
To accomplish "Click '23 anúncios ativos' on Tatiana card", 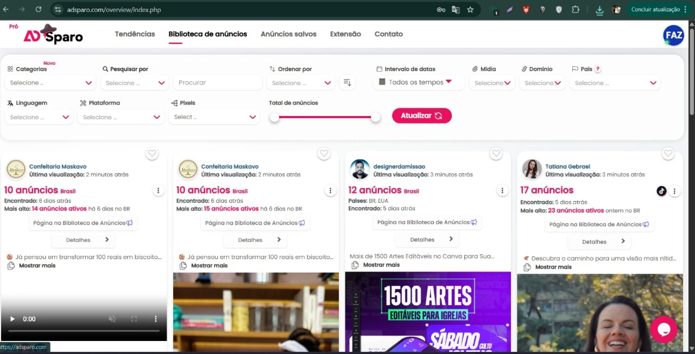I will coord(576,211).
